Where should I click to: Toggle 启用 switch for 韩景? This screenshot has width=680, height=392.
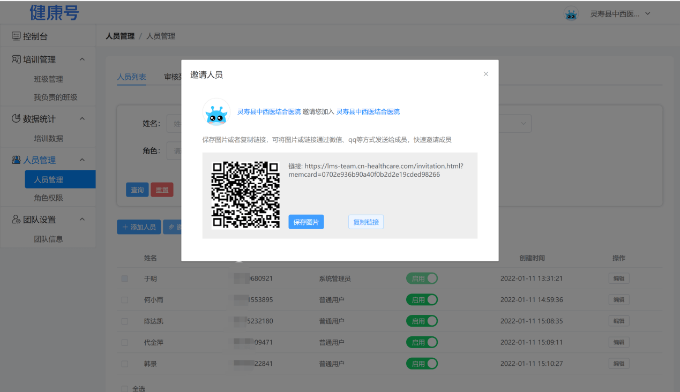pyautogui.click(x=422, y=364)
